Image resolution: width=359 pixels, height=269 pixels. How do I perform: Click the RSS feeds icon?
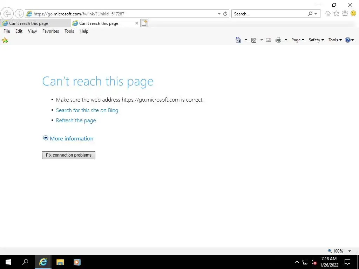click(254, 40)
